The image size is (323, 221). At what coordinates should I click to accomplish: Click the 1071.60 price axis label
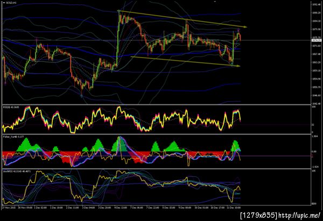(317, 46)
